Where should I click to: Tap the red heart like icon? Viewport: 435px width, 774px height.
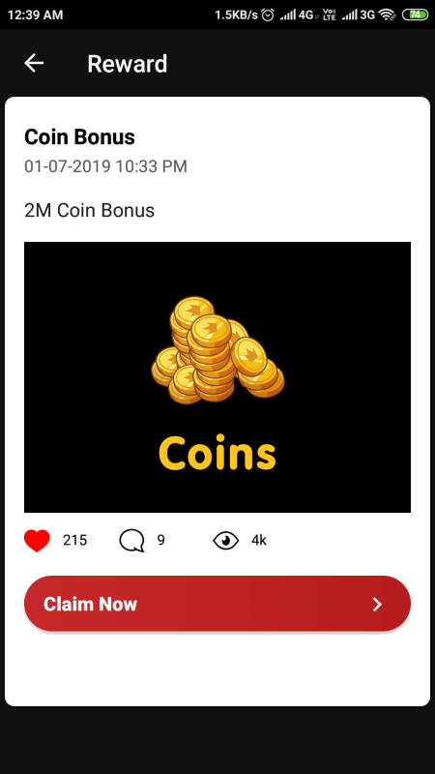point(37,541)
